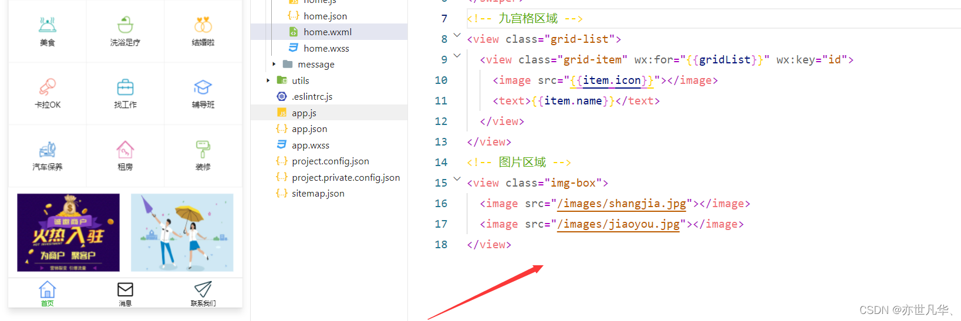Switch to the 消息 message tab
This screenshot has height=321, width=961.
click(x=125, y=293)
